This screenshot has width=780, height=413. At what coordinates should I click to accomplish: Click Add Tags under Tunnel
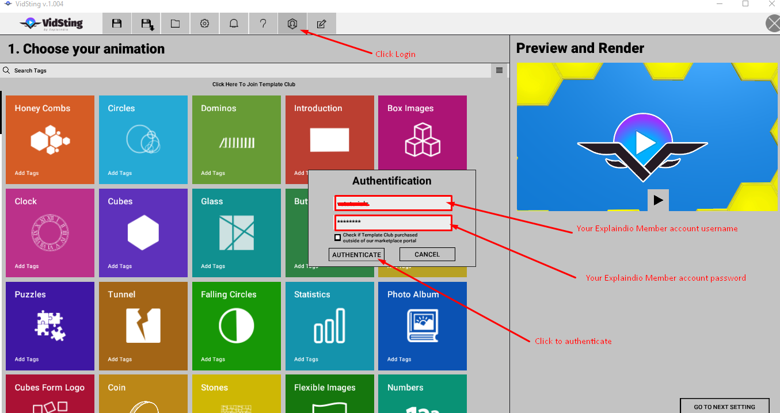point(120,360)
